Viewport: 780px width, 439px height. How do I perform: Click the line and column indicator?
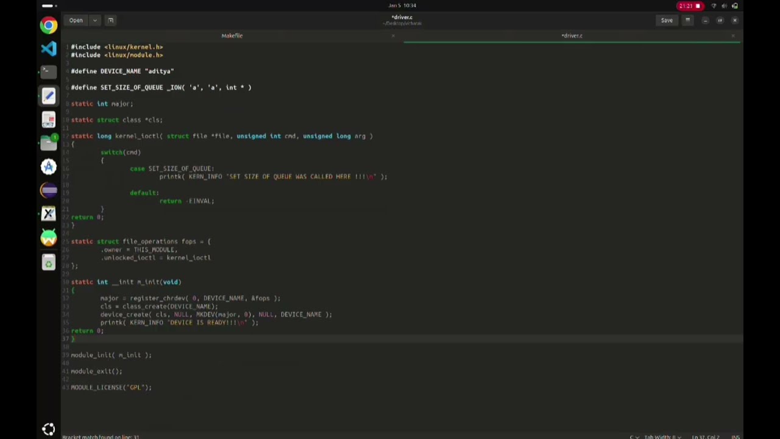tap(706, 437)
